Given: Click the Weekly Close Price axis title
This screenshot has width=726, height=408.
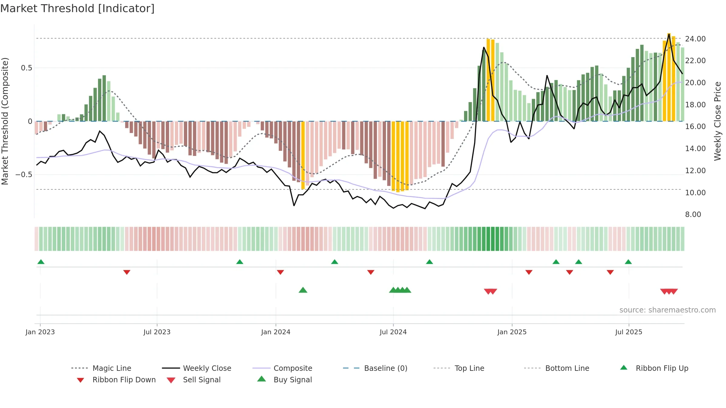Looking at the screenshot, I should pyautogui.click(x=718, y=121).
